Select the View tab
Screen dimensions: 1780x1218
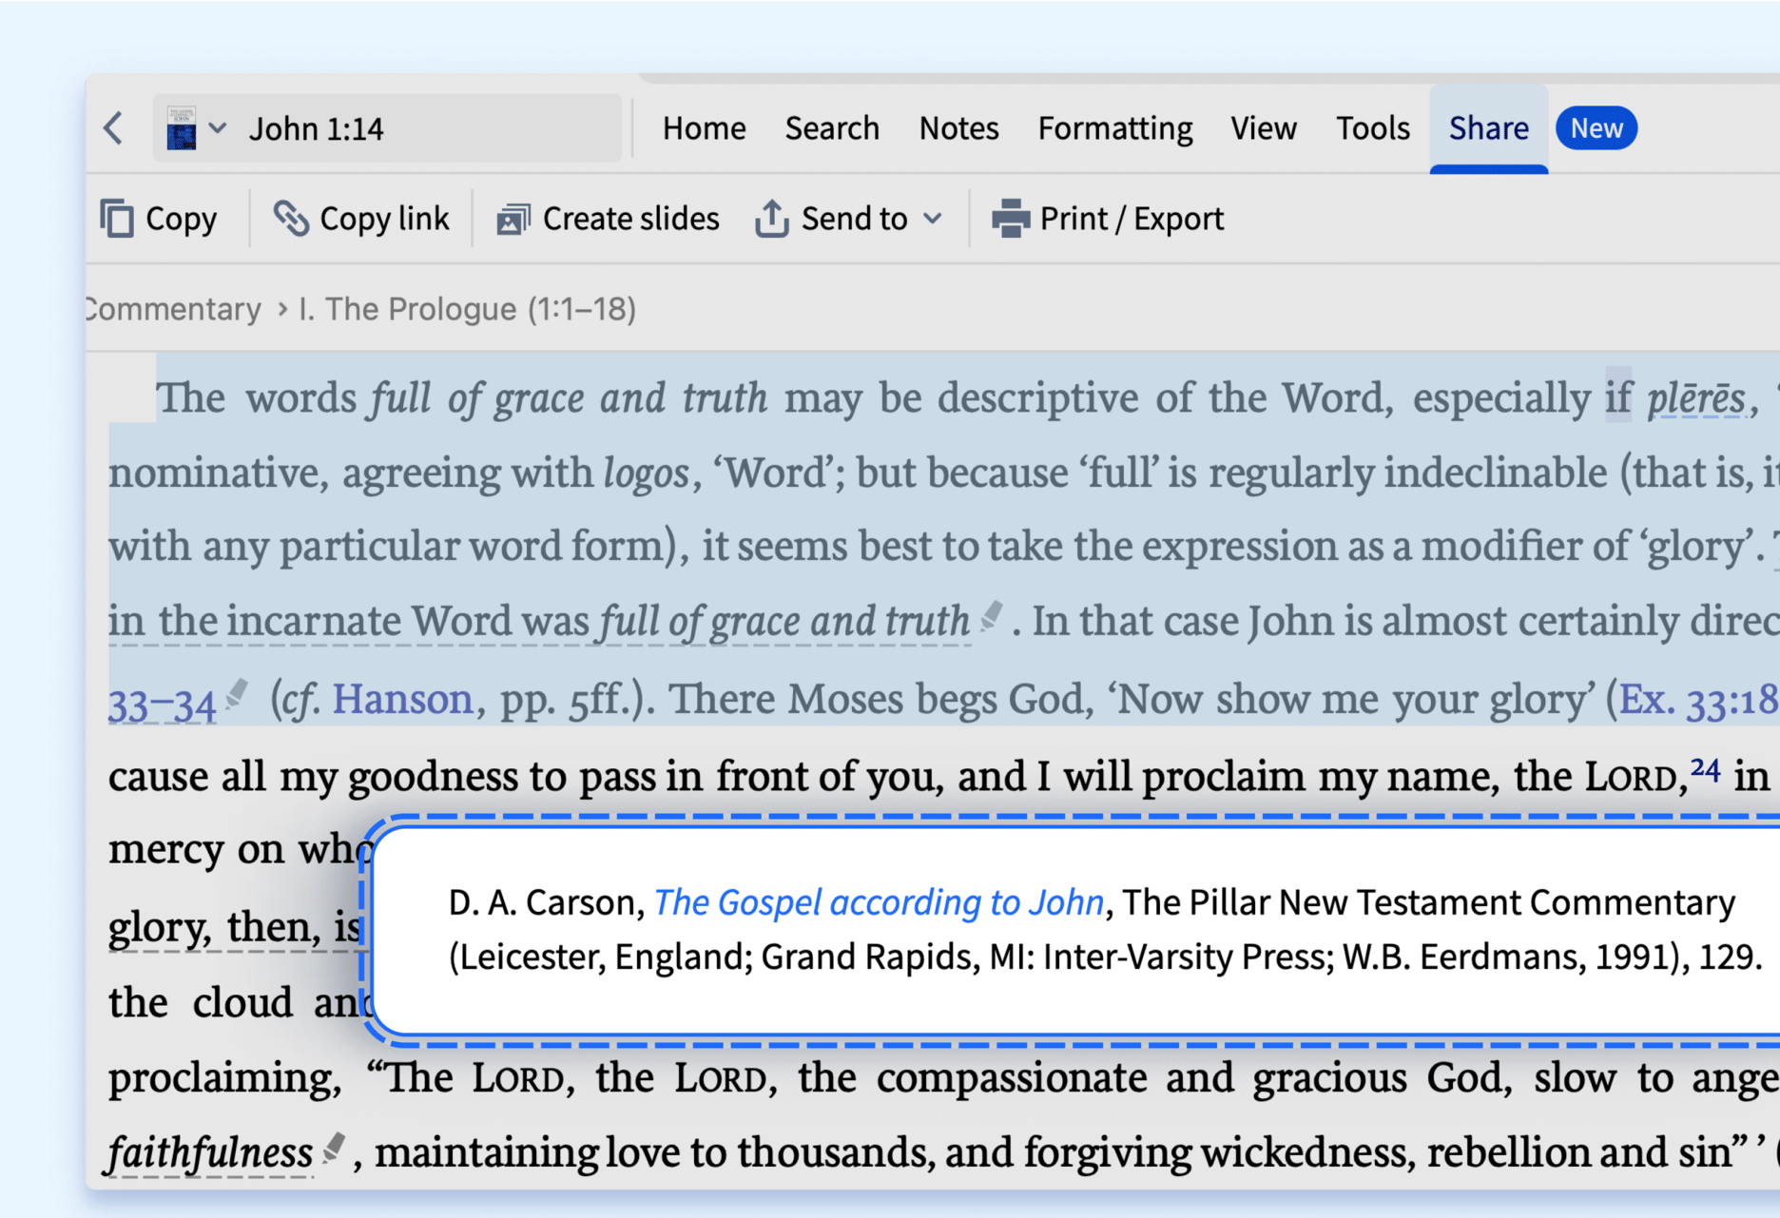pos(1264,128)
